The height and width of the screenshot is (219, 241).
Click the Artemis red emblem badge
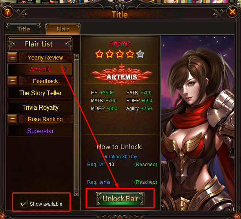click(x=122, y=75)
